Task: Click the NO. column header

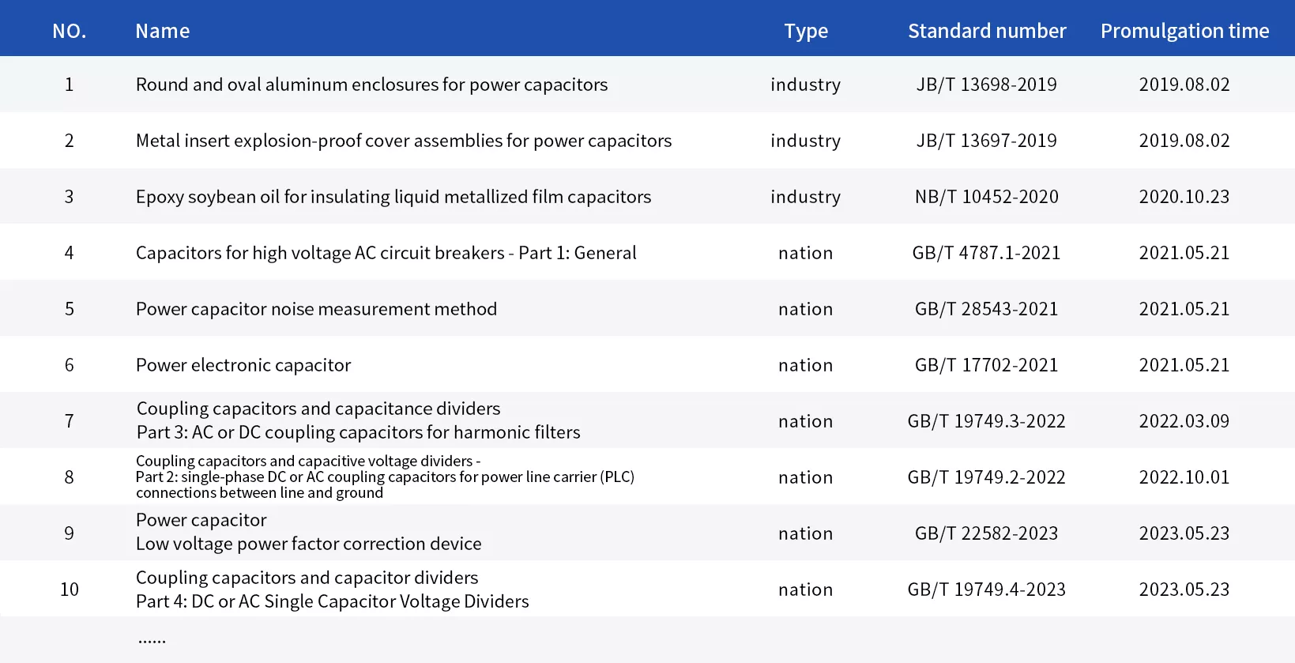Action: click(70, 31)
